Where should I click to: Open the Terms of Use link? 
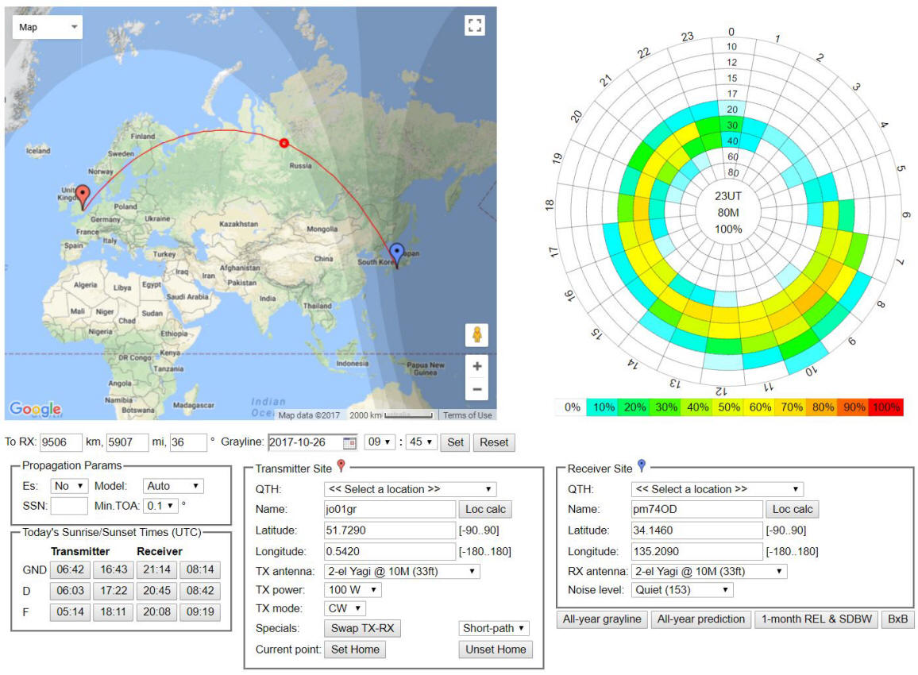(x=467, y=415)
